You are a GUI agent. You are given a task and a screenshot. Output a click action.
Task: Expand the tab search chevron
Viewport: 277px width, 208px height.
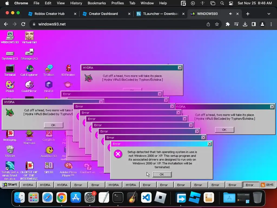tap(269, 14)
